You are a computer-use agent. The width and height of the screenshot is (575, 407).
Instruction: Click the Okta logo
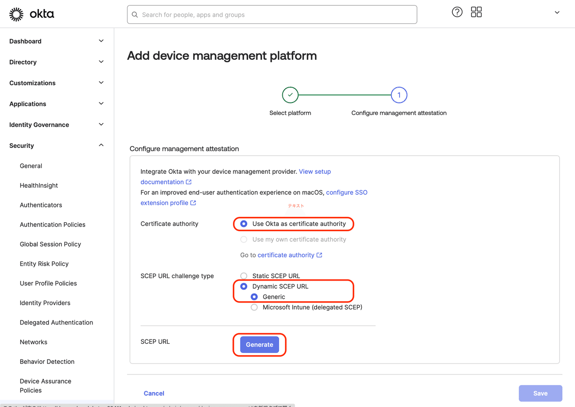[x=32, y=14]
